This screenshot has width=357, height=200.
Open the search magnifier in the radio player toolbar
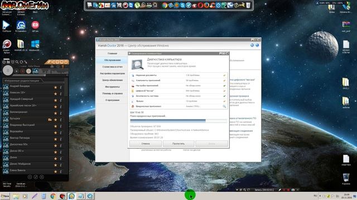click(17, 62)
